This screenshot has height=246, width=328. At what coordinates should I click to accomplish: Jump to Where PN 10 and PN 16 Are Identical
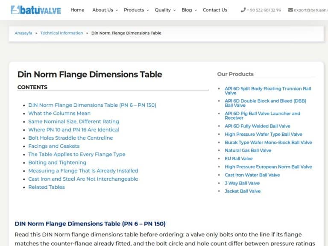[x=74, y=130]
